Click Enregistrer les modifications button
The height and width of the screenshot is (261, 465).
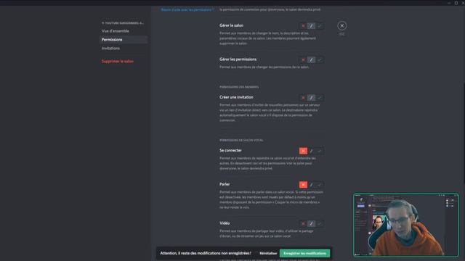click(304, 253)
